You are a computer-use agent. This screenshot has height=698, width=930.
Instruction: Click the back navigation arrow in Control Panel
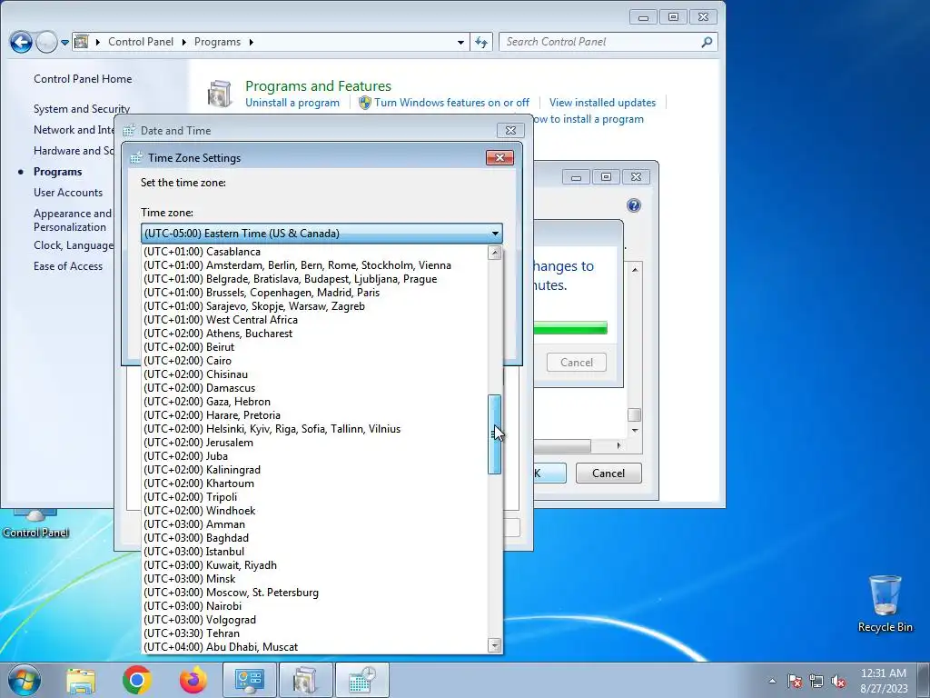point(22,42)
